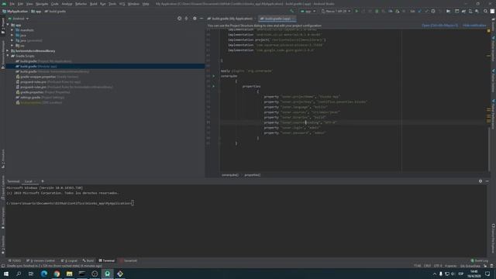Select local.properties in project tree
Viewport: 496px width, 279px height.
click(40, 102)
